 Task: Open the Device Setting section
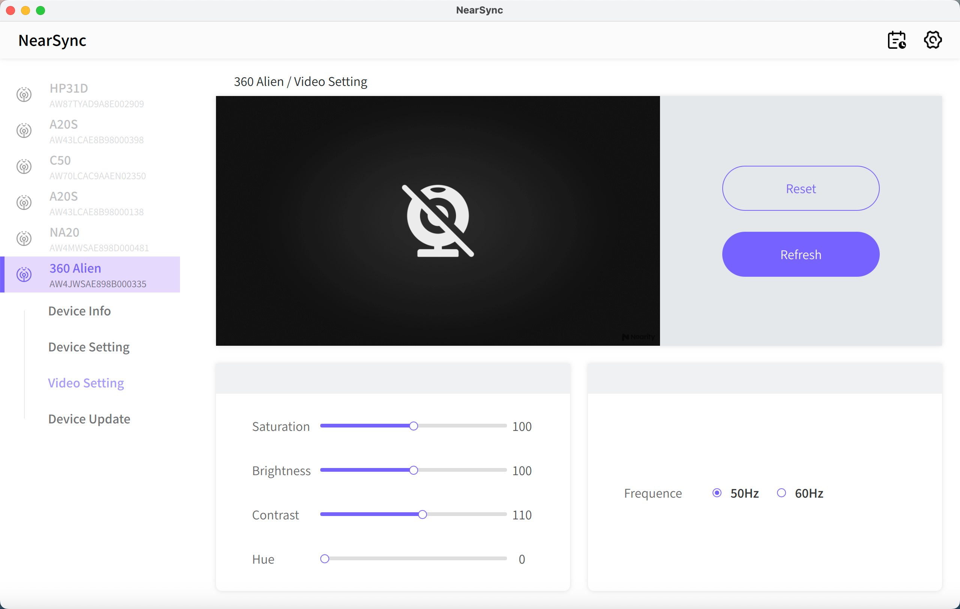click(89, 347)
